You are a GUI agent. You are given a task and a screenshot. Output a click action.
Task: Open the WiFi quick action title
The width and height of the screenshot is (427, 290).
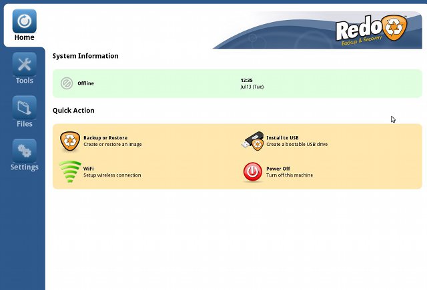coord(89,169)
